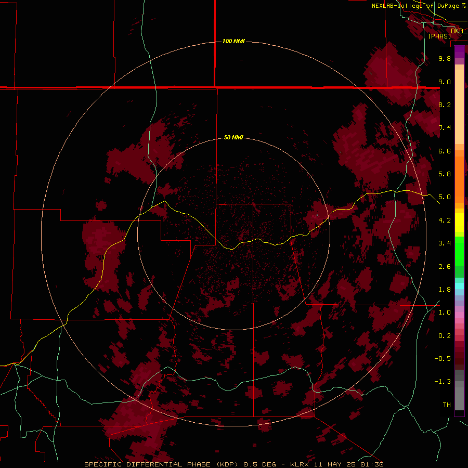468x468 pixels.
Task: Click the 9.8 value on the scale
Action: point(445,58)
